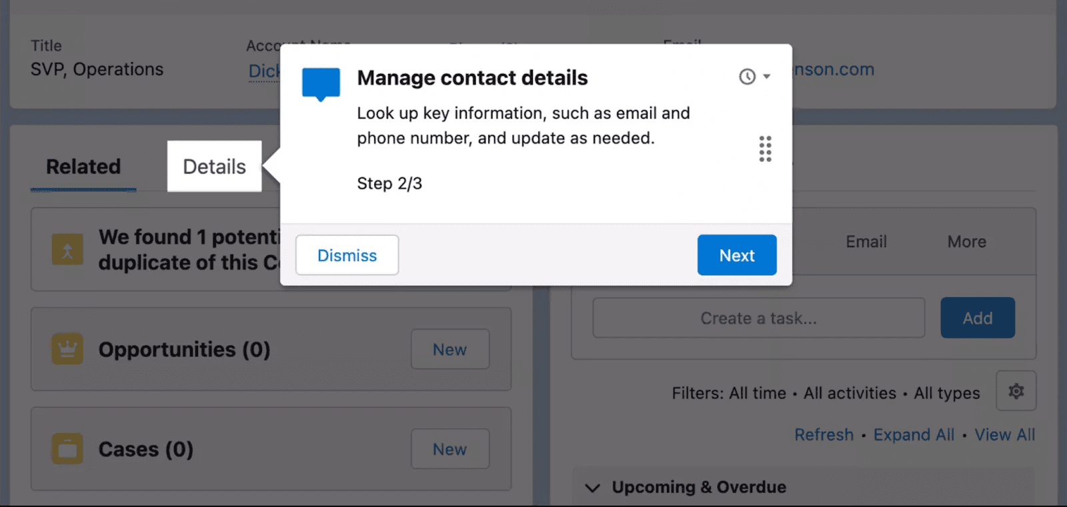
Task: Click the Cases briefcase icon
Action: click(x=66, y=448)
